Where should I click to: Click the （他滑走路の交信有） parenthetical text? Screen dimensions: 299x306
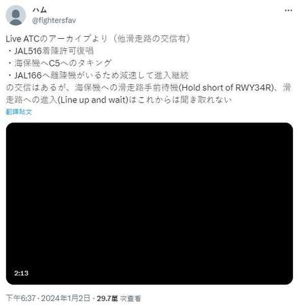[152, 39]
